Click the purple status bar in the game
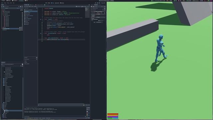 pos(113,117)
